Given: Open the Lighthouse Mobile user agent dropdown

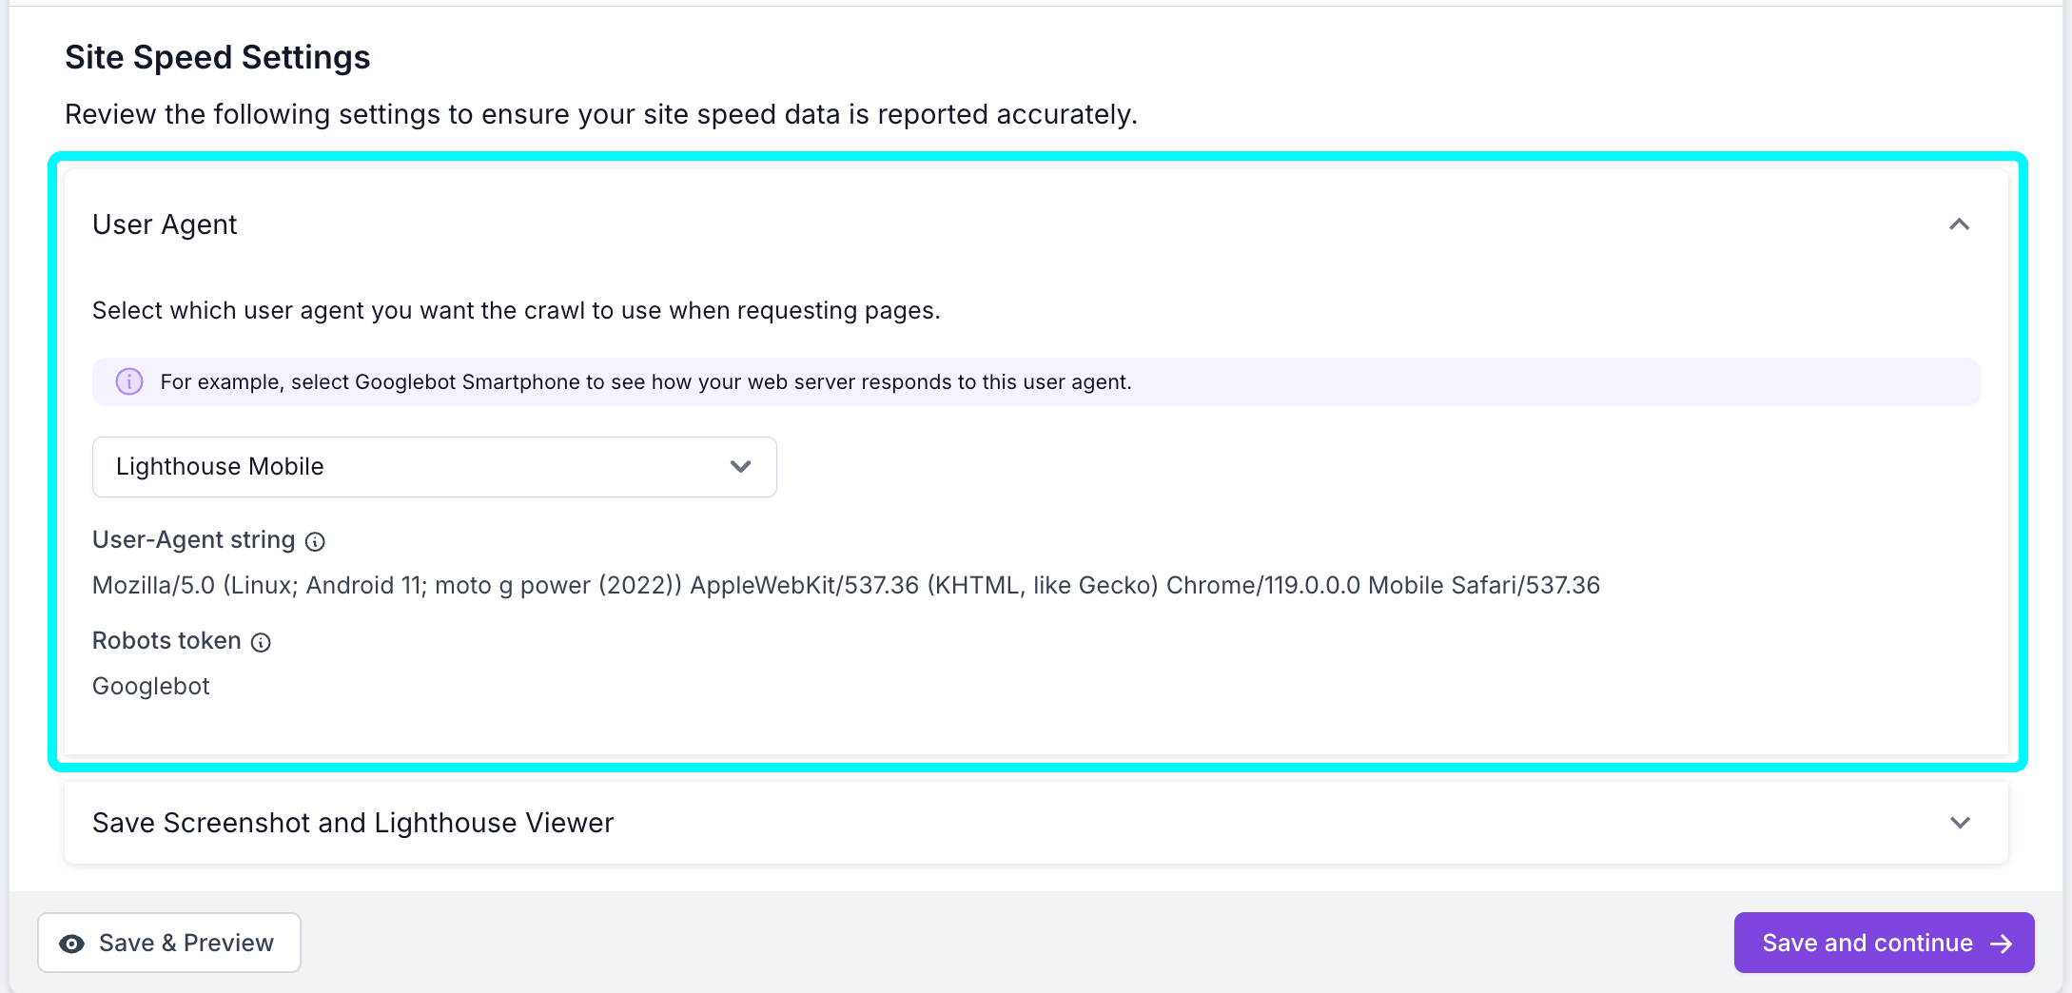Looking at the screenshot, I should (x=434, y=467).
